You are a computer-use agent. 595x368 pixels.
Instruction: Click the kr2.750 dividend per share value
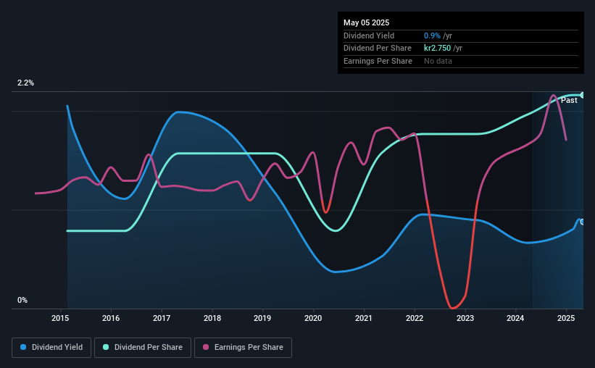pyautogui.click(x=437, y=49)
